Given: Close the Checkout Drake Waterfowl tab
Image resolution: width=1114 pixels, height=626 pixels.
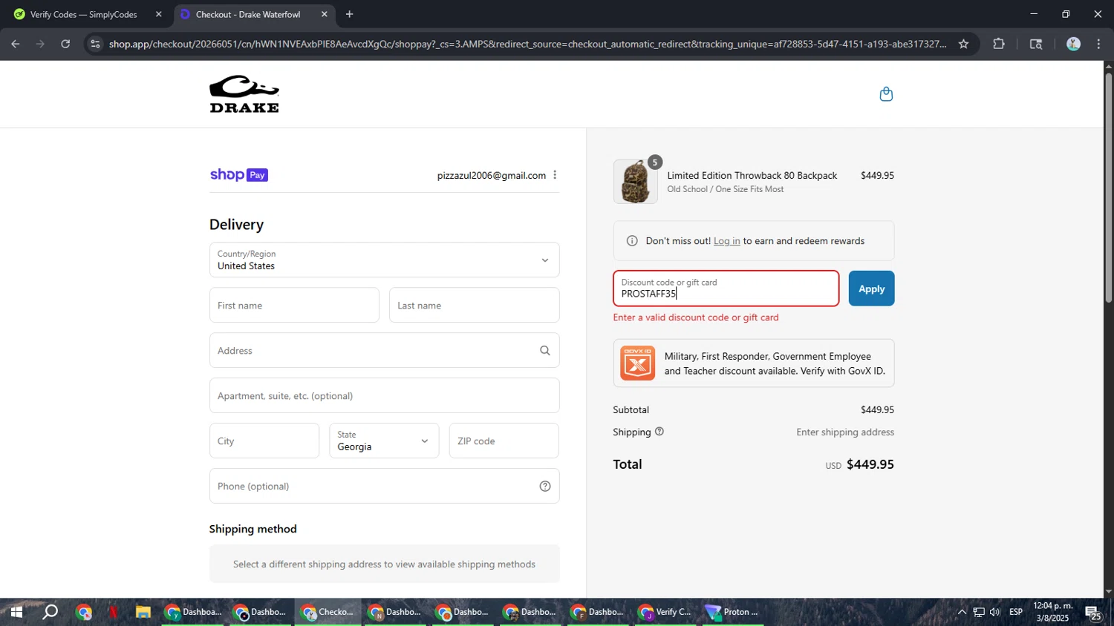Looking at the screenshot, I should pyautogui.click(x=324, y=14).
